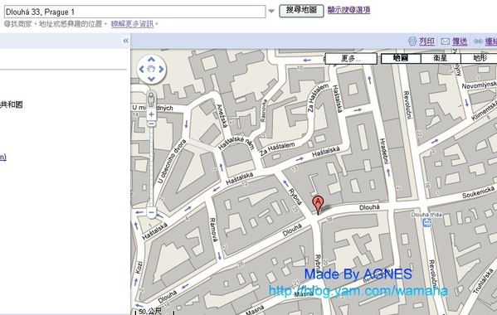This screenshot has height=315, width=497.
Task: Switch to 地圖 map view
Action: [400, 58]
